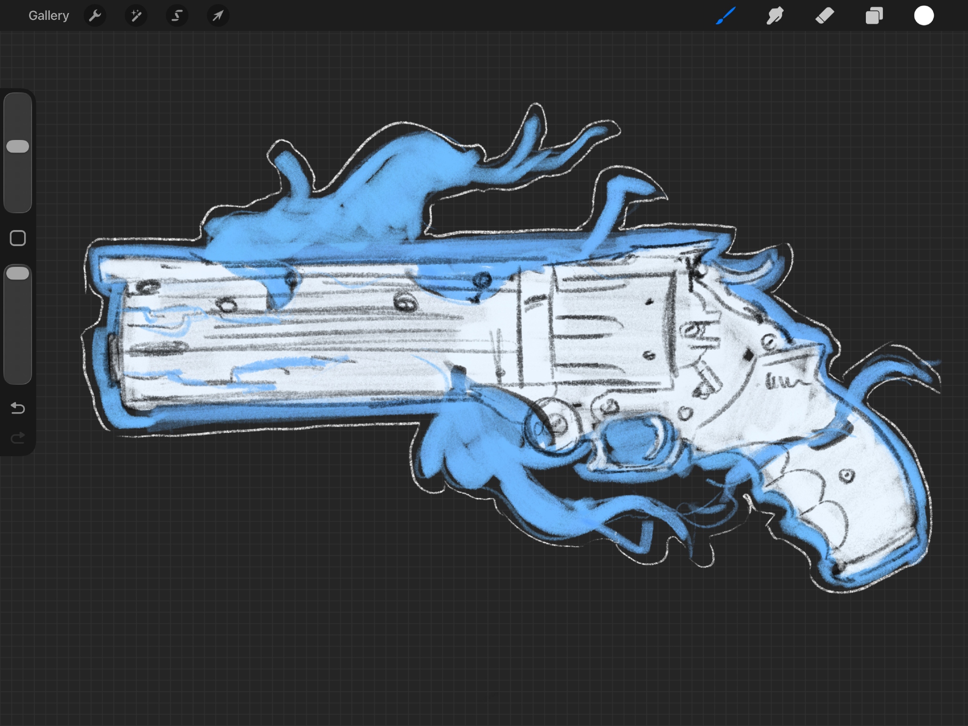Viewport: 968px width, 726px height.
Task: Activate the Selection tool
Action: [x=177, y=15]
